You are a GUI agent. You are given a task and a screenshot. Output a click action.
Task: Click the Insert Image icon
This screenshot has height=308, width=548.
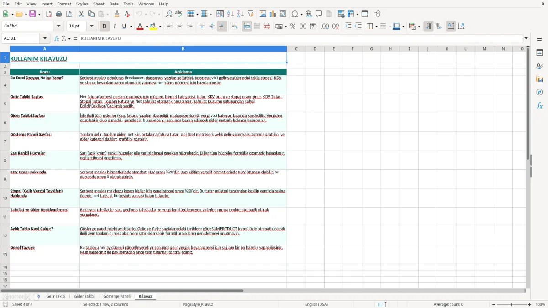tap(263, 14)
